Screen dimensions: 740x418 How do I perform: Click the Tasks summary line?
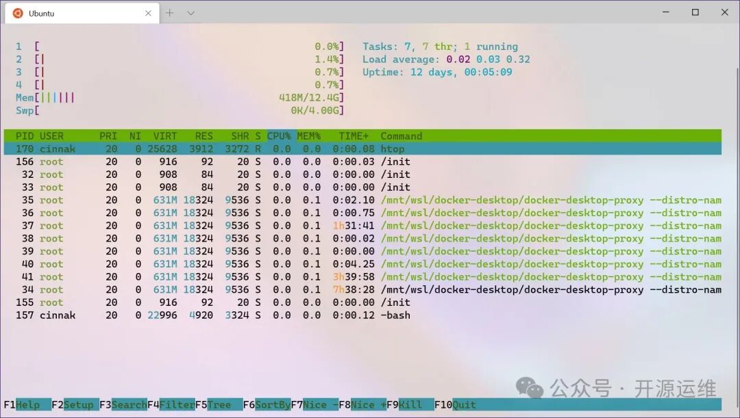coord(441,47)
